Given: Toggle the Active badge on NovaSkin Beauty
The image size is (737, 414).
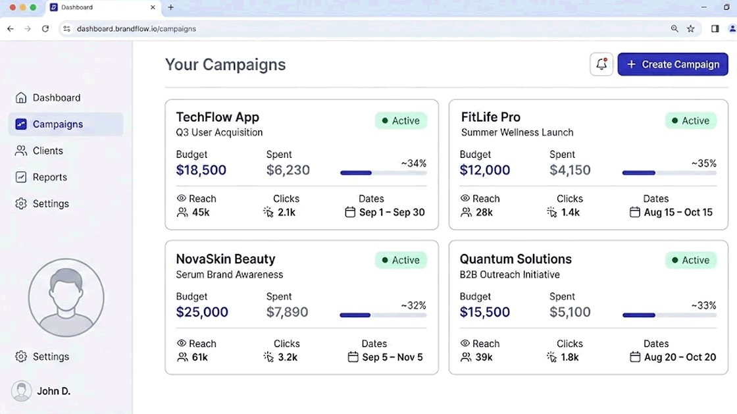Looking at the screenshot, I should (x=401, y=260).
